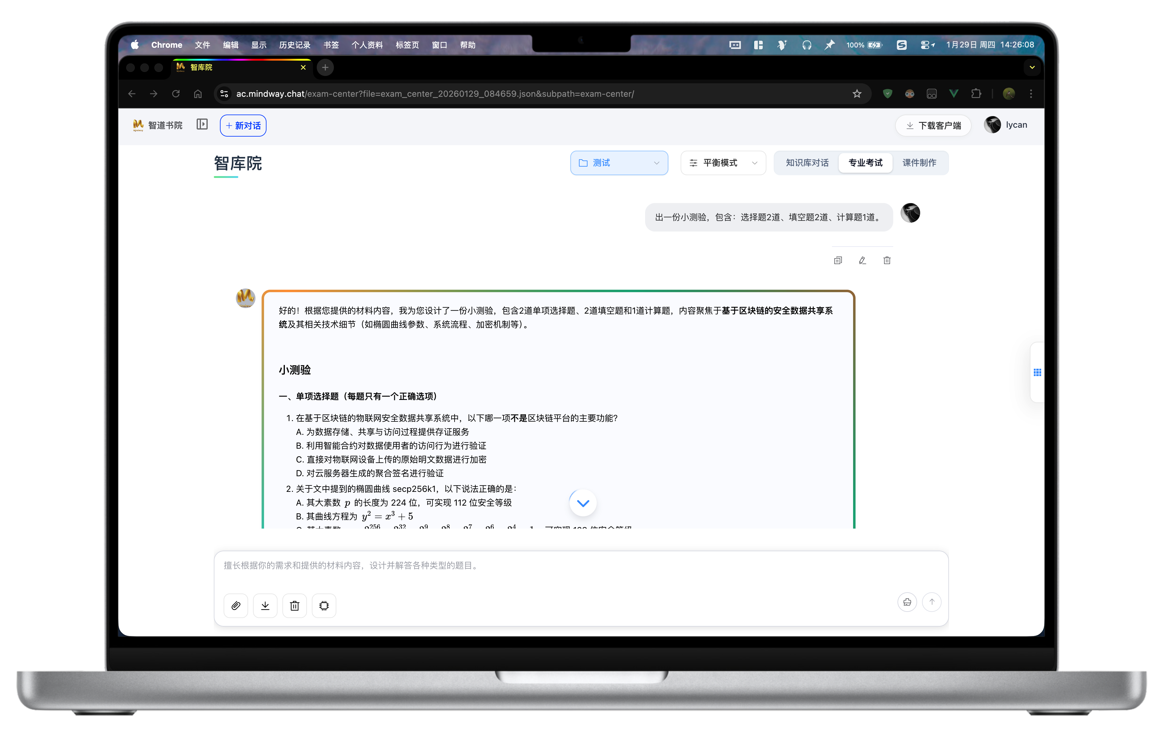Switch to 课件制作 tab
This screenshot has height=735, width=1164.
point(919,163)
